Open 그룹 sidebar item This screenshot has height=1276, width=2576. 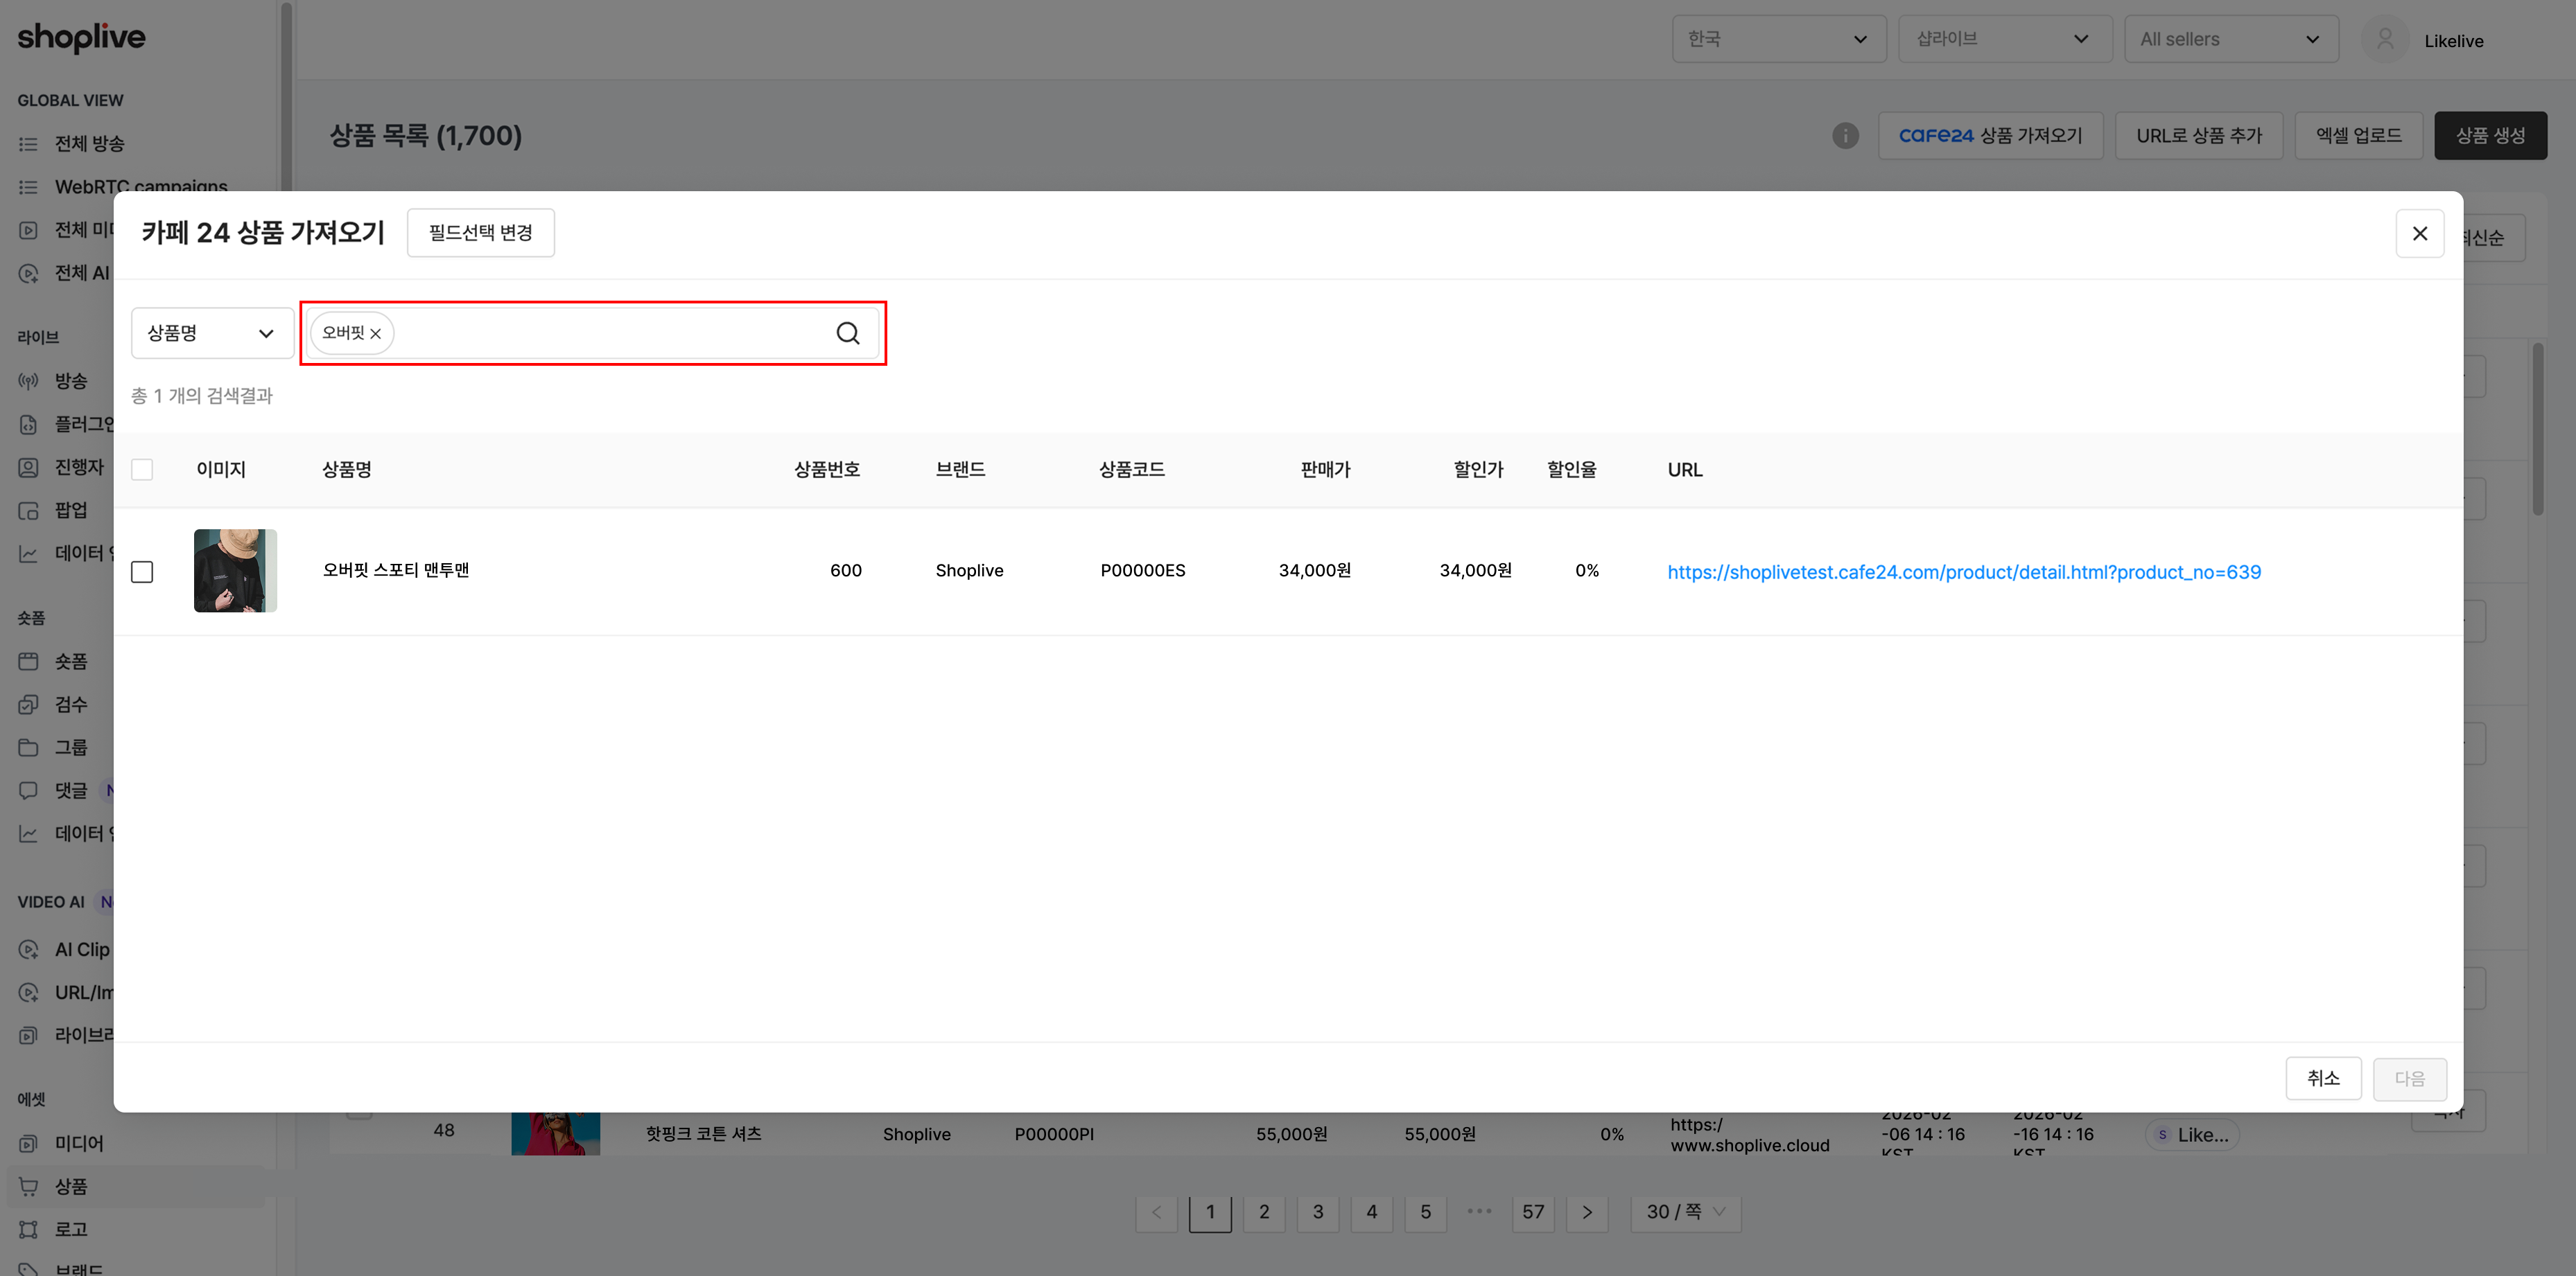[70, 747]
